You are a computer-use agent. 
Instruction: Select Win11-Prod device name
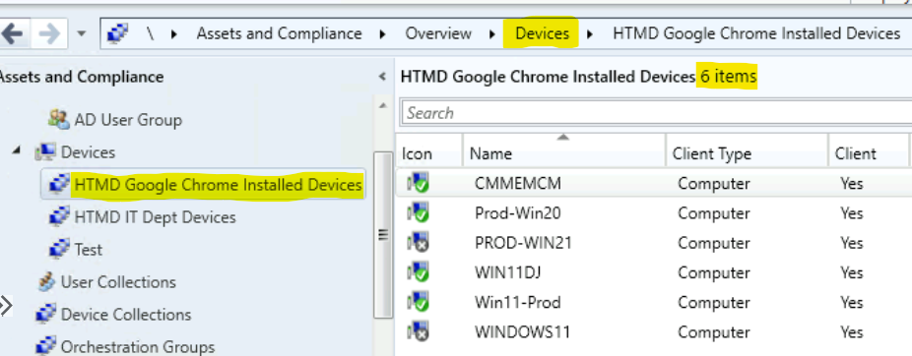(517, 302)
